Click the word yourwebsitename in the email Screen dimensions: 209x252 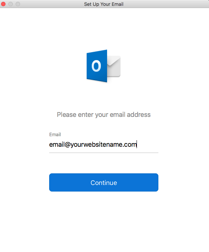click(96, 145)
